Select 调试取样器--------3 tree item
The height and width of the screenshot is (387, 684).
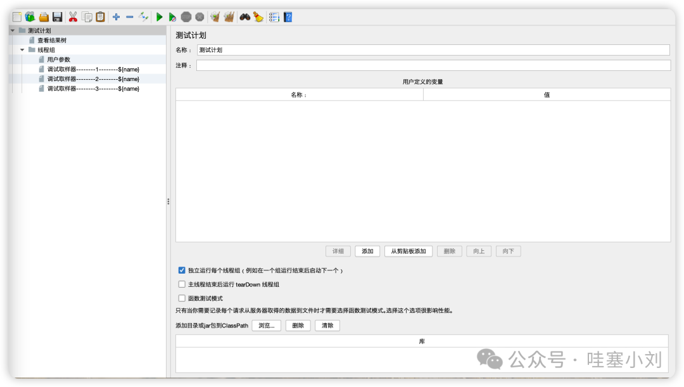93,89
